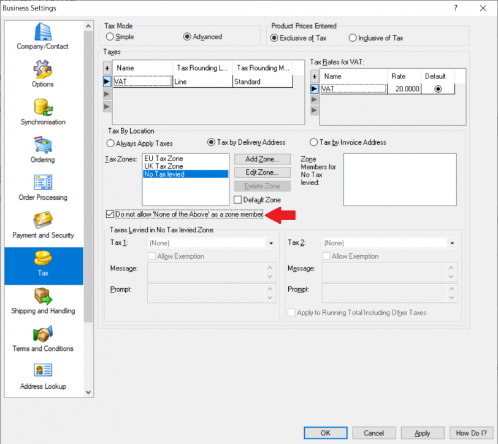The width and height of the screenshot is (498, 444).
Task: Open the Company/Contact settings icon
Action: (x=43, y=32)
